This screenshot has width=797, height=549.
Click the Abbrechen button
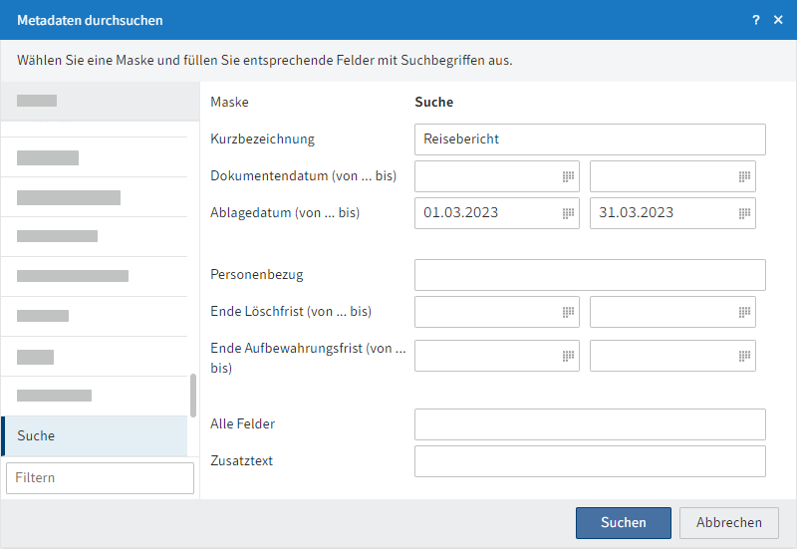coord(729,522)
